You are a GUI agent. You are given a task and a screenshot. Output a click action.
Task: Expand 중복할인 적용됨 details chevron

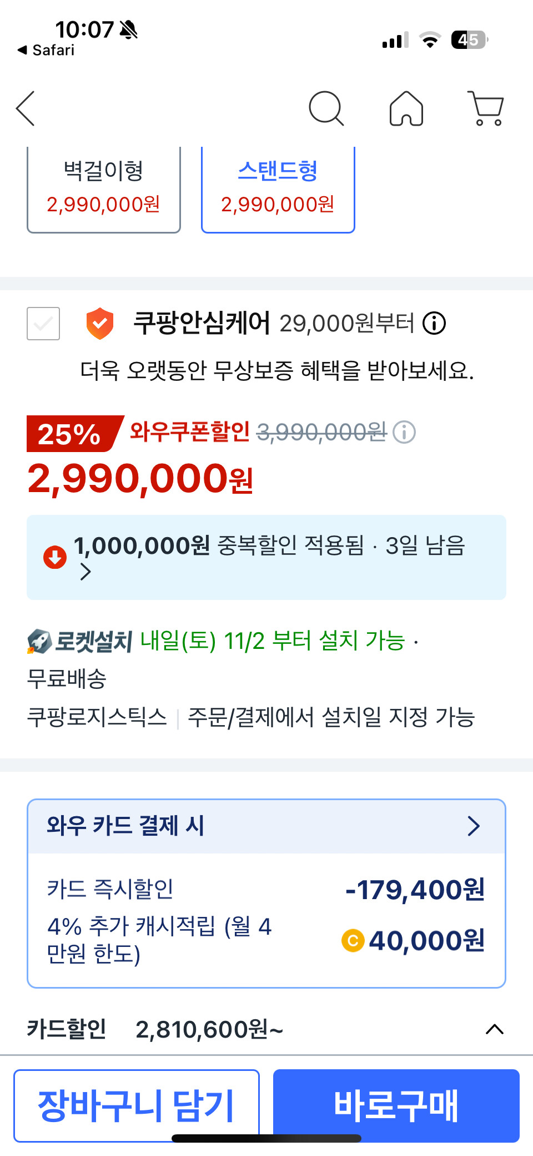point(86,572)
